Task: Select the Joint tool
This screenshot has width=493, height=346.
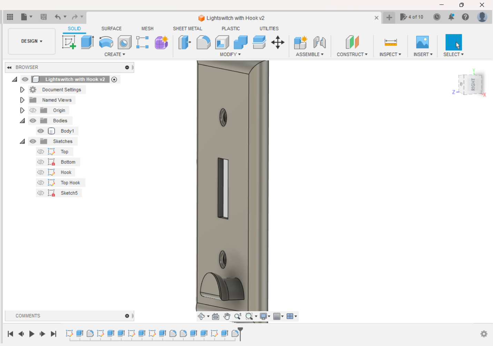Action: (319, 42)
